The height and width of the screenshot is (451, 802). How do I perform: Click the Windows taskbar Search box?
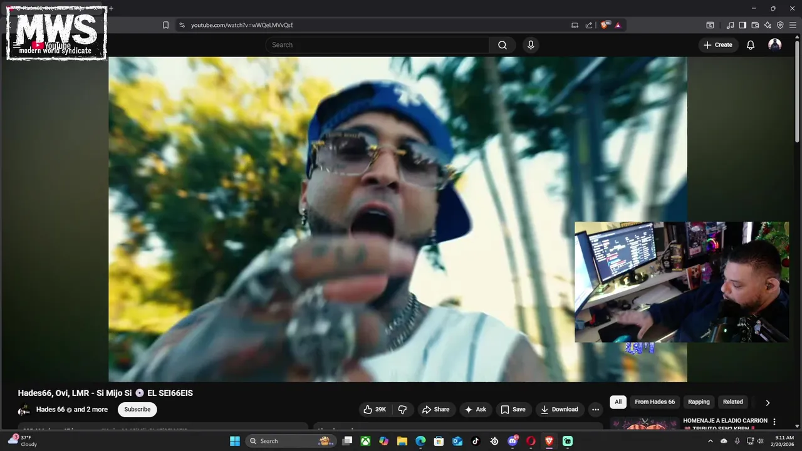[291, 441]
